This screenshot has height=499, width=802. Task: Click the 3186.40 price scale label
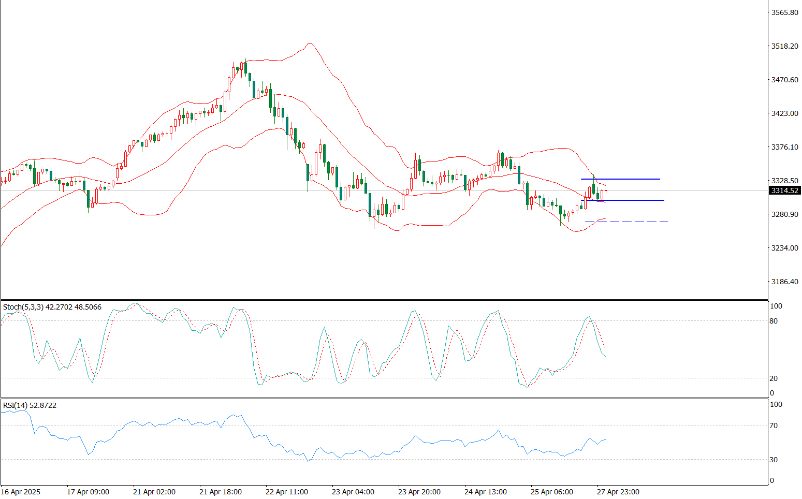point(784,282)
